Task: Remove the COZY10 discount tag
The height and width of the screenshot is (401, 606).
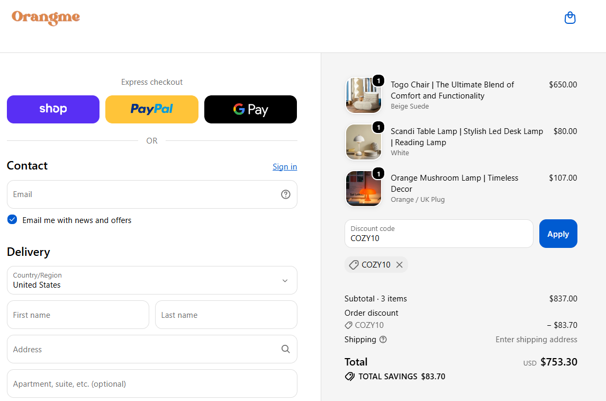Action: [x=400, y=265]
